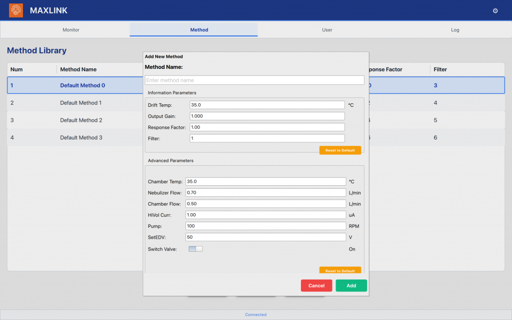
Task: Edit the Output Gain field
Action: 267,116
